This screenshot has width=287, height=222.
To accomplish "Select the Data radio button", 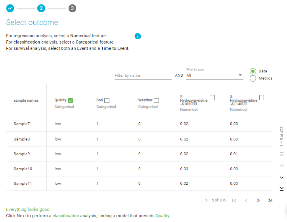I will 253,71.
